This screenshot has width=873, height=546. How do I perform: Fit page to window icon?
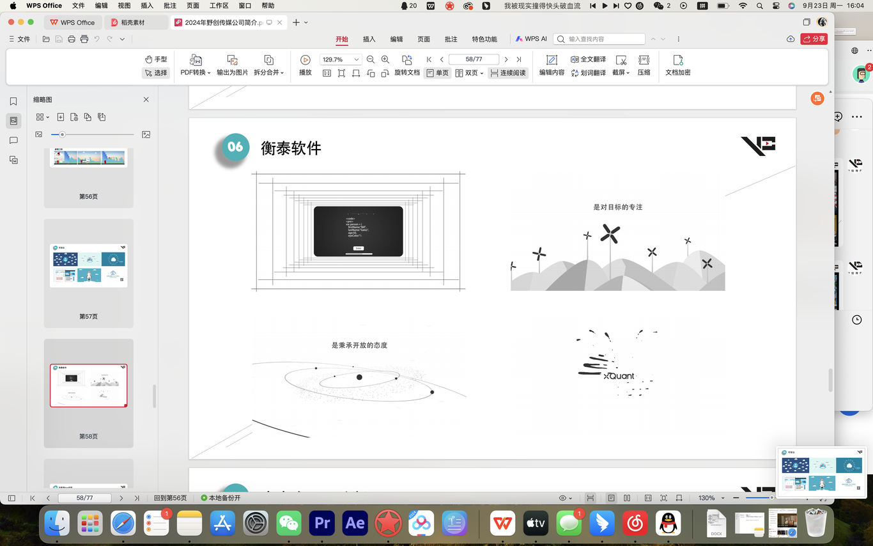point(341,74)
